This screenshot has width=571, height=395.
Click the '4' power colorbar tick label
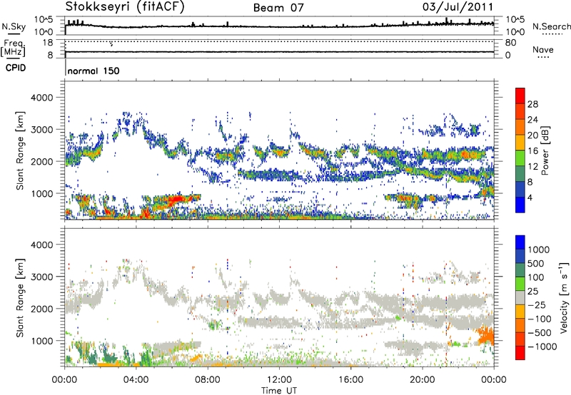click(530, 198)
